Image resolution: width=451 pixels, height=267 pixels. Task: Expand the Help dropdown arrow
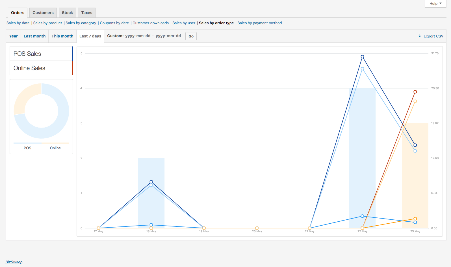pos(441,3)
